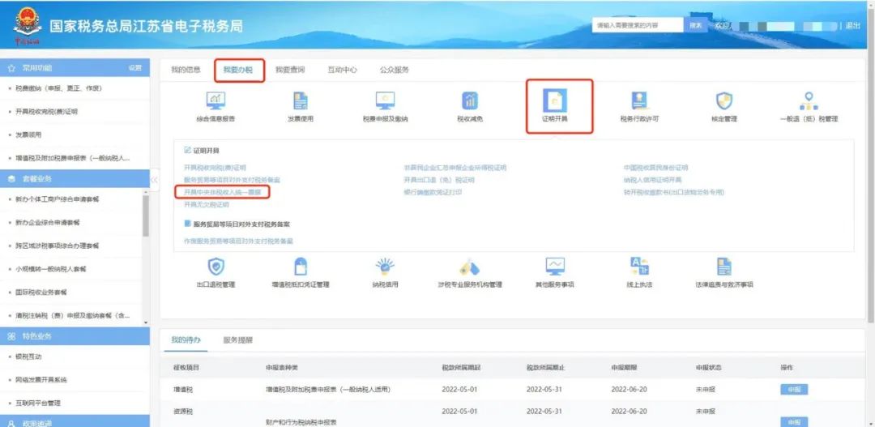Click the 常用功能 star icon
Image resolution: width=875 pixels, height=427 pixels.
pos(11,68)
